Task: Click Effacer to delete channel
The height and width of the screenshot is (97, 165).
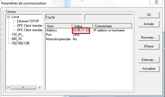Action: 149,46
